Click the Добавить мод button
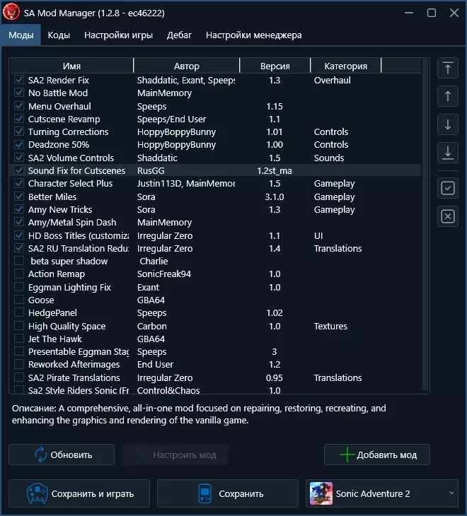 [x=377, y=455]
